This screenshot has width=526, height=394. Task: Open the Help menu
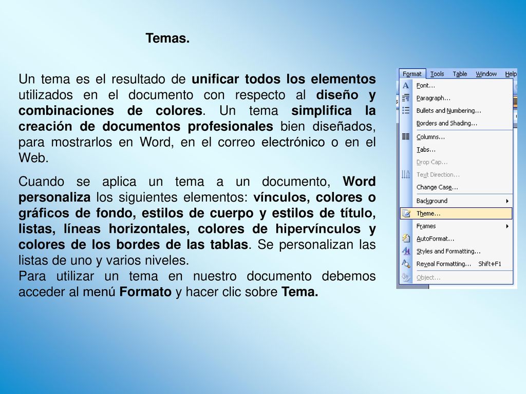[x=511, y=74]
